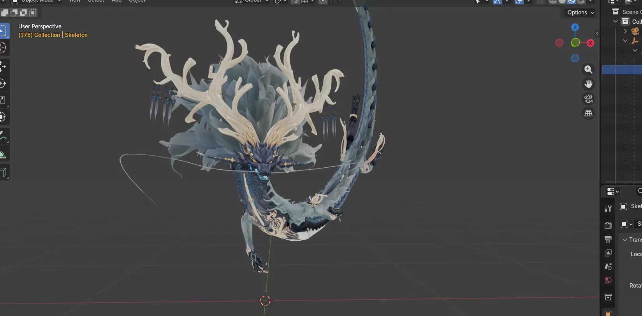
Task: Open the World properties tab
Action: [x=608, y=280]
